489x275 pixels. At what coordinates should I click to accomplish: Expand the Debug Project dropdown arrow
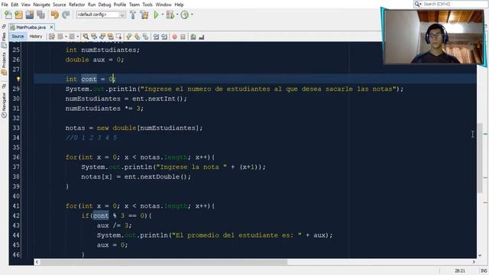point(177,15)
